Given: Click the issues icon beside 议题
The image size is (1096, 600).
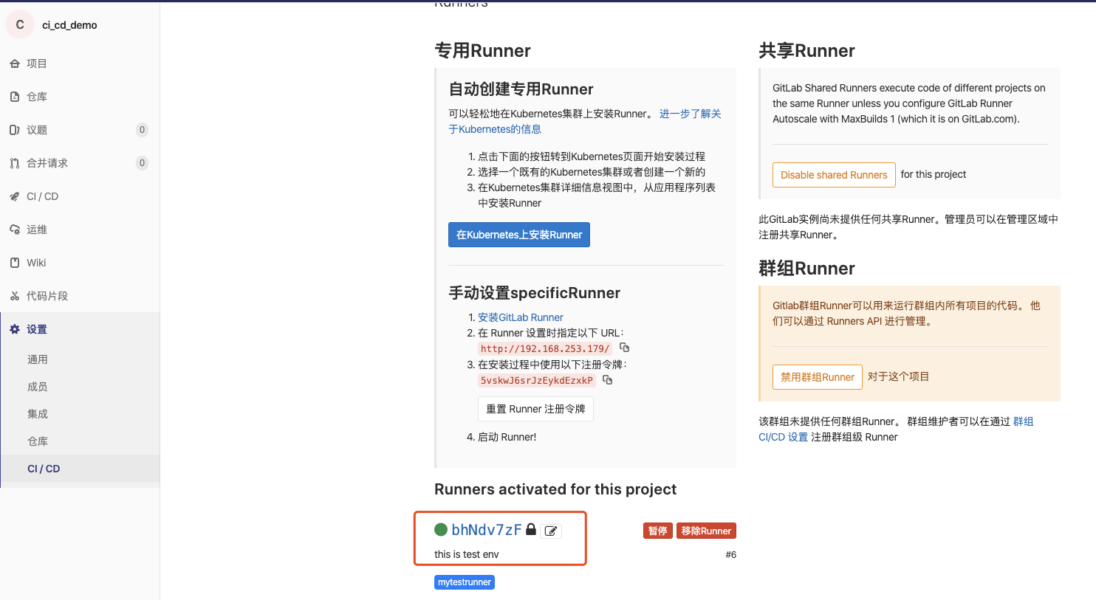Looking at the screenshot, I should click(15, 130).
